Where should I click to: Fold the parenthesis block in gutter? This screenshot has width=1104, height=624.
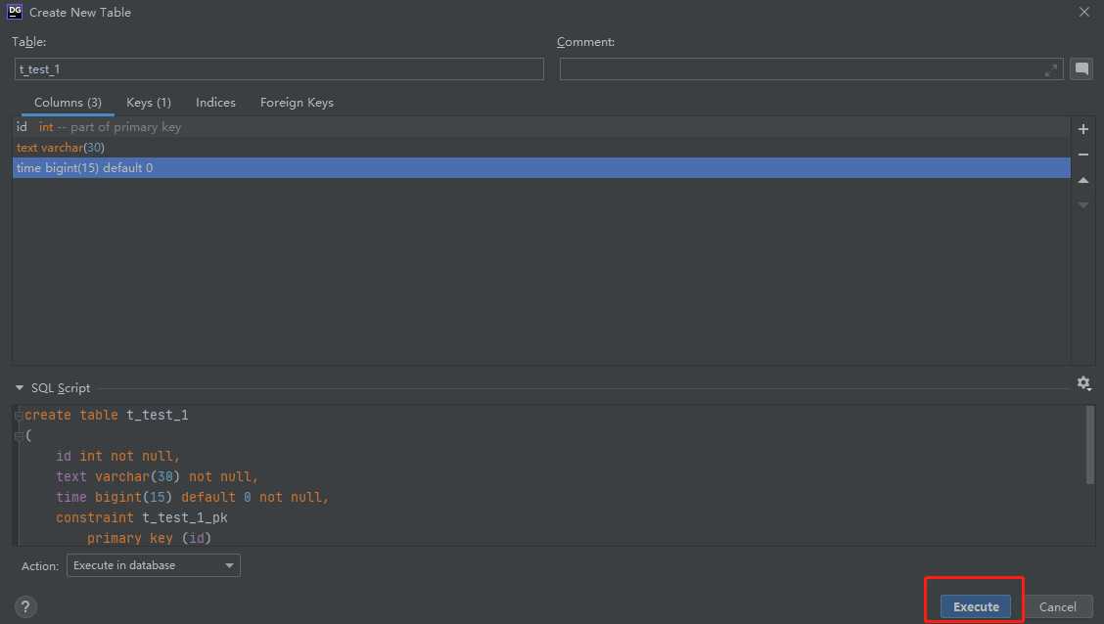coord(19,436)
